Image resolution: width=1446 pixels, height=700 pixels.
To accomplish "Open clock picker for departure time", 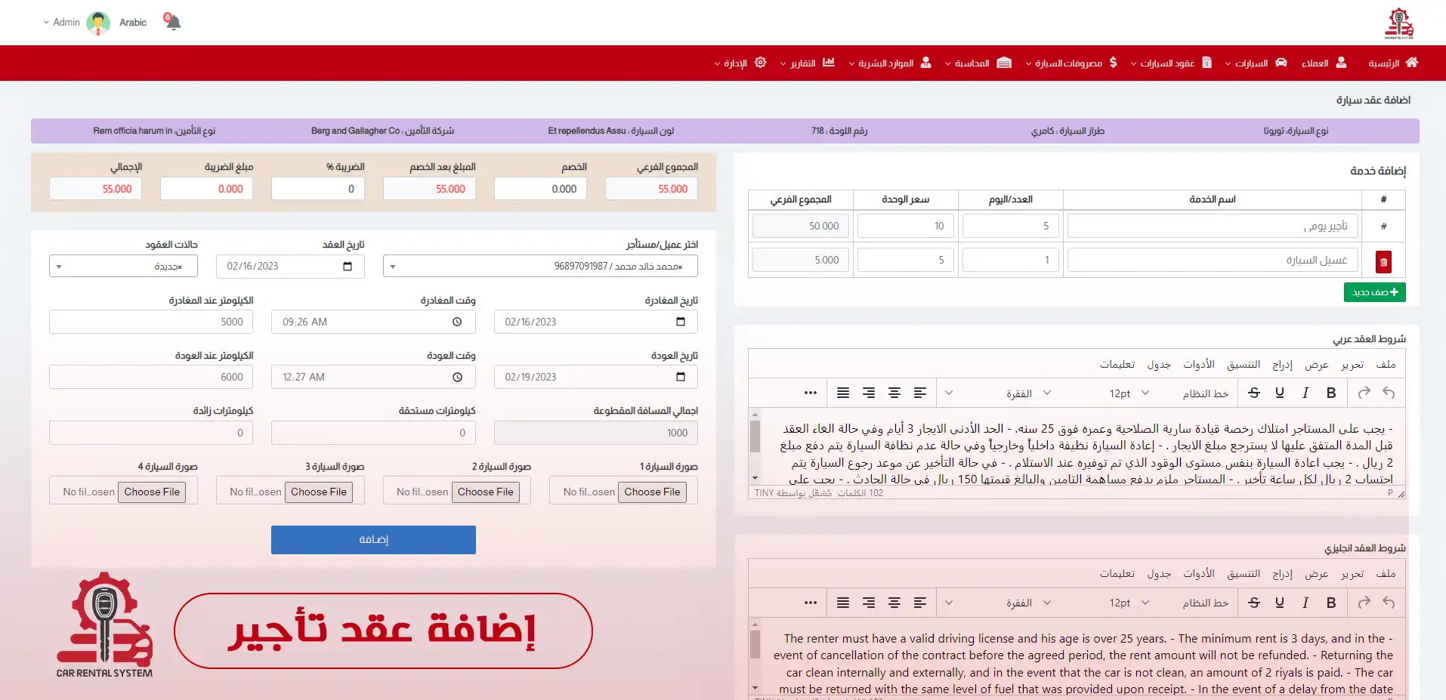I will (x=457, y=322).
